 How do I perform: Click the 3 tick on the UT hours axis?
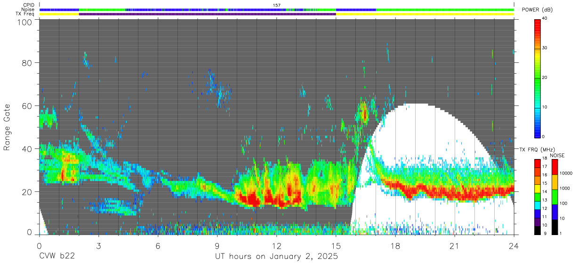tap(98, 246)
